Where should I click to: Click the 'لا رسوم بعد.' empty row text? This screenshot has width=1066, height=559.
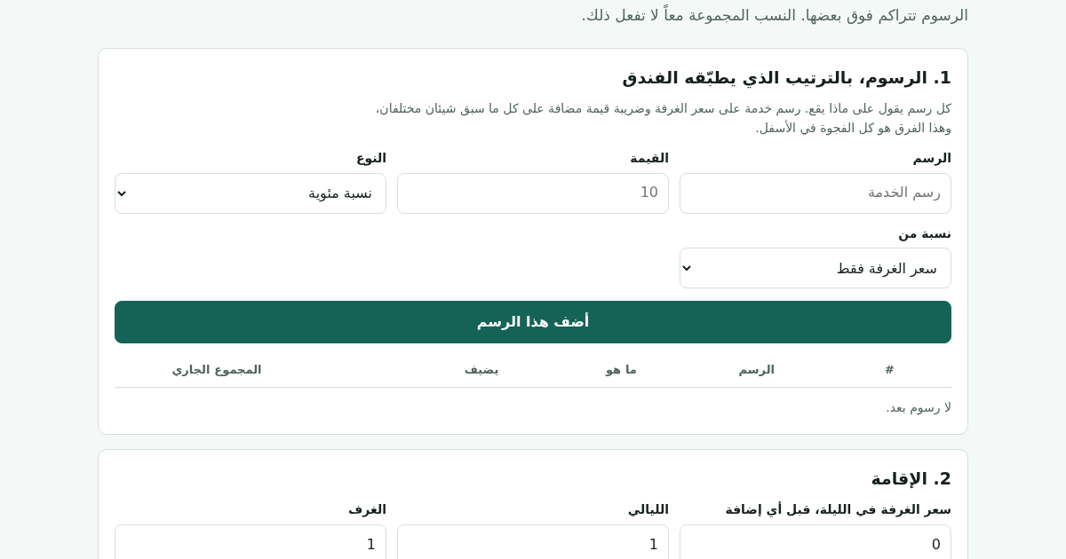click(x=919, y=407)
